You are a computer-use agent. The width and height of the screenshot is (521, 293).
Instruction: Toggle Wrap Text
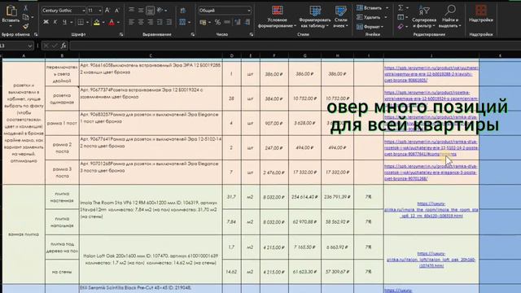click(182, 11)
